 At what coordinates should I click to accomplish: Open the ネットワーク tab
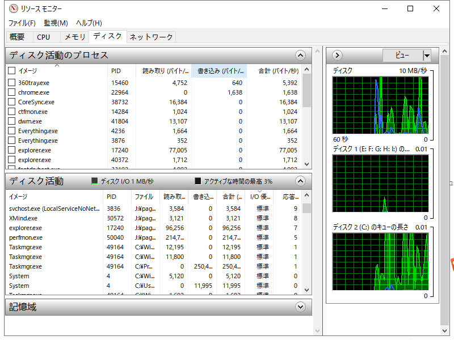coord(151,37)
